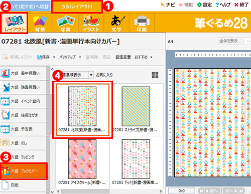Click the 次へ next page button
This screenshot has height=194, width=251.
coord(231,191)
